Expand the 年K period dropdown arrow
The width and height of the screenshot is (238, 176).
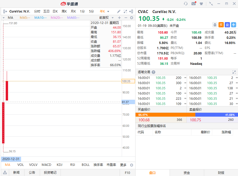coord(108,11)
